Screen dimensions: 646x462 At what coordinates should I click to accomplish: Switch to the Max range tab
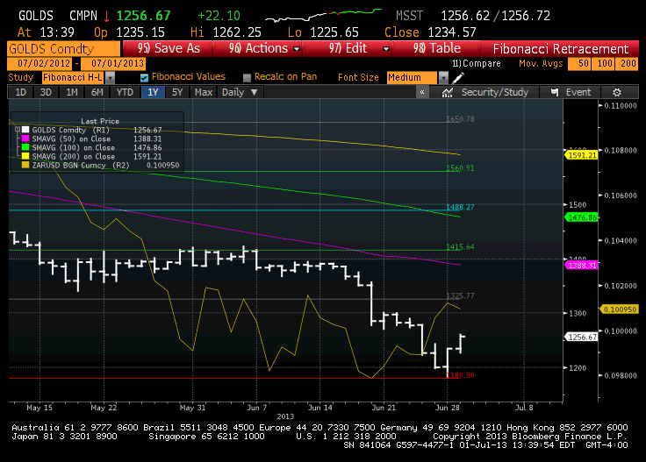tap(204, 92)
